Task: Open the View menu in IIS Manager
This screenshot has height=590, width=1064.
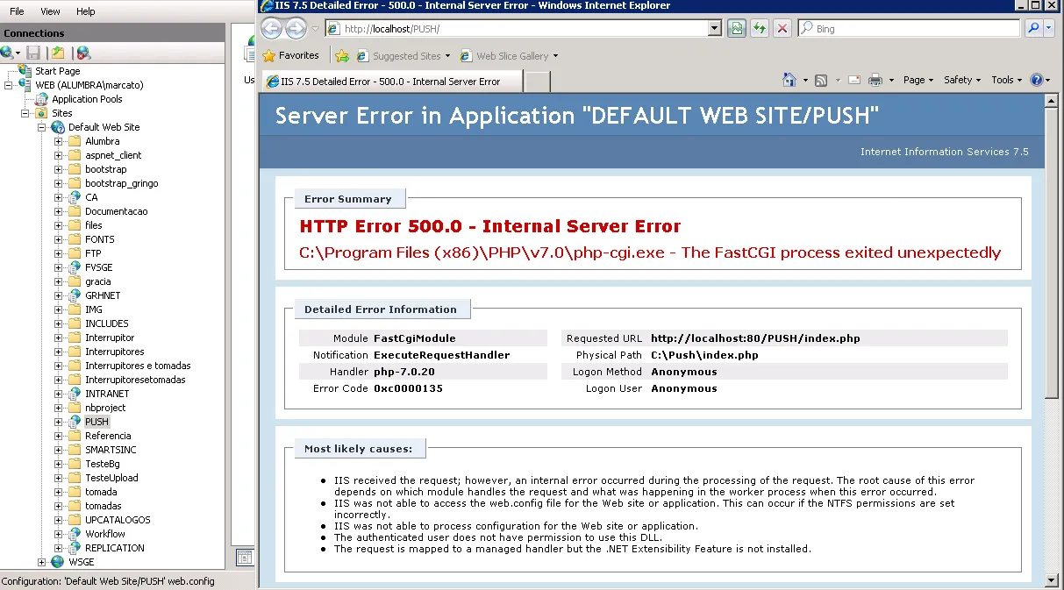Action: click(x=50, y=11)
